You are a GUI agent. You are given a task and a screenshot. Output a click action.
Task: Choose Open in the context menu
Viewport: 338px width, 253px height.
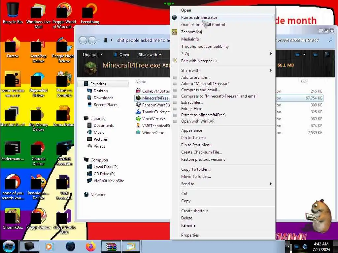(223, 10)
